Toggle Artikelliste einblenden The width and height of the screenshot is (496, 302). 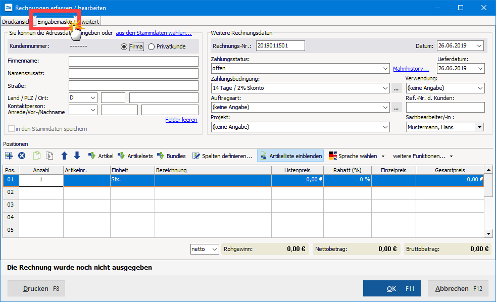coord(290,156)
